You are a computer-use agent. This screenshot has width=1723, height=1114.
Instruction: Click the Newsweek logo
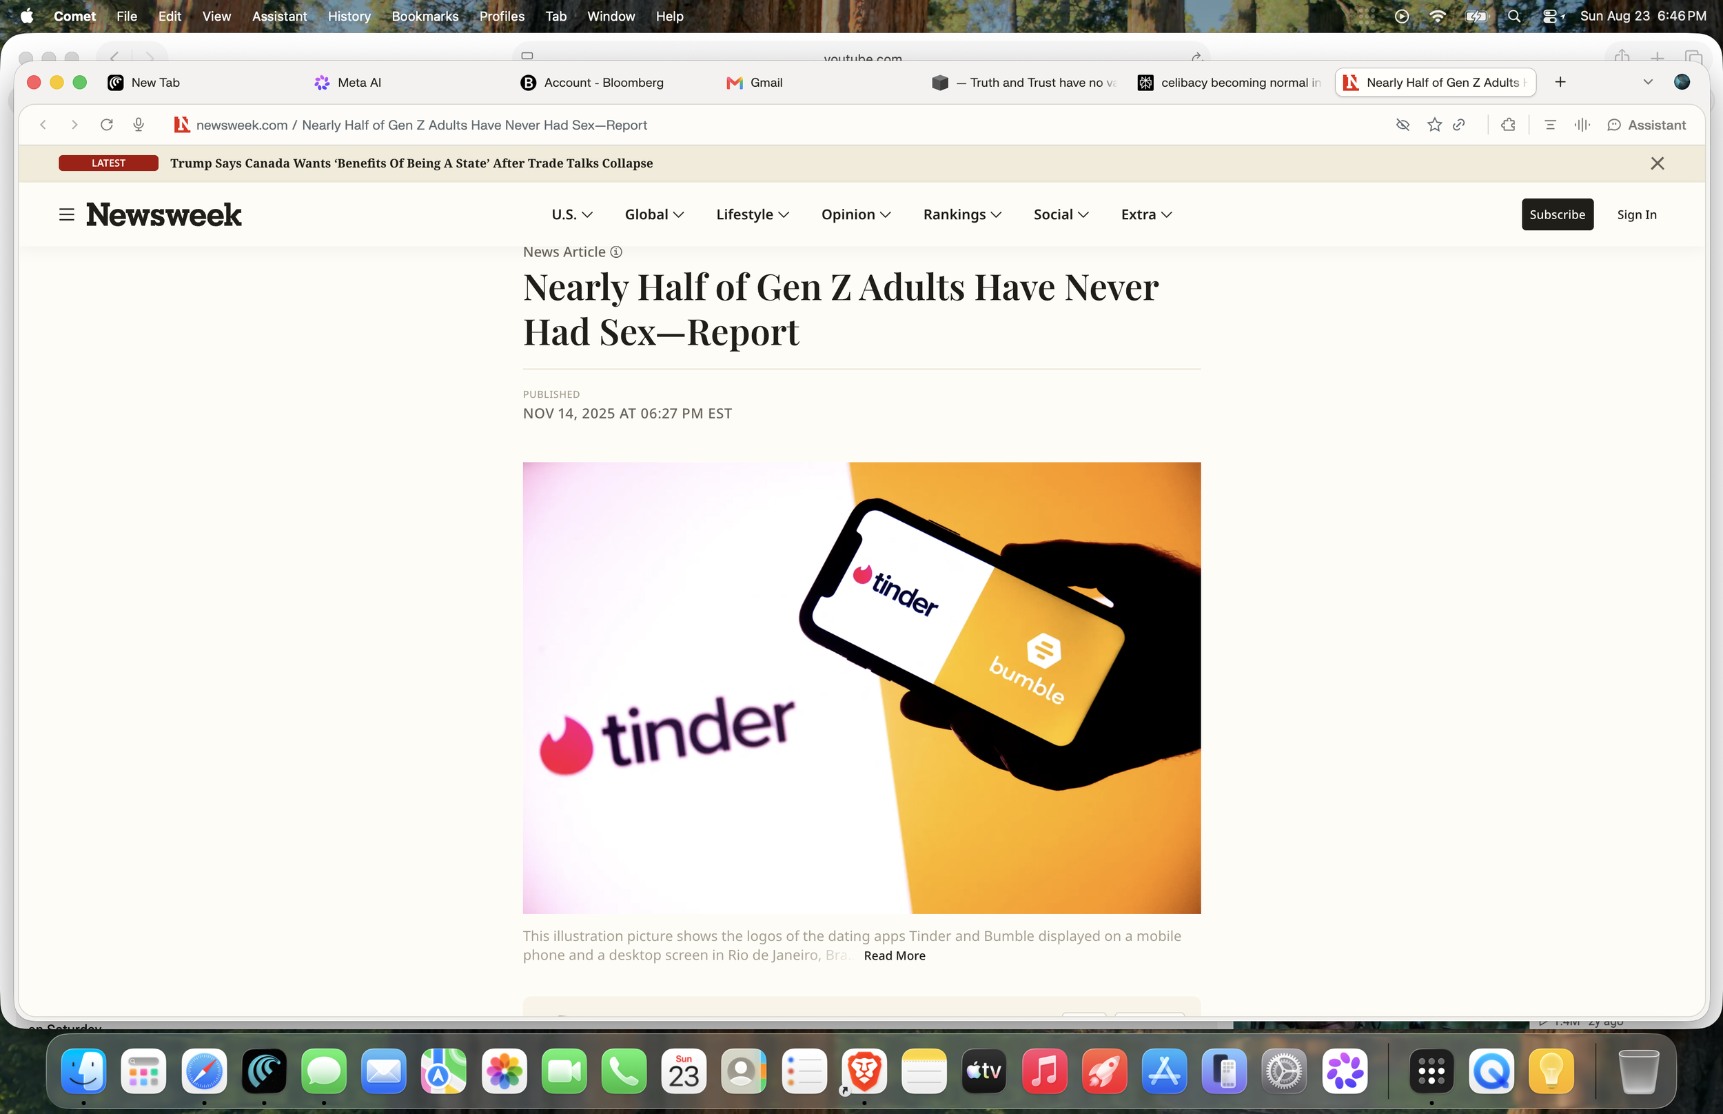pyautogui.click(x=164, y=215)
